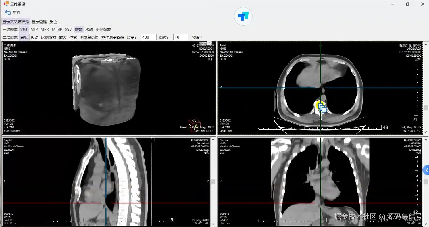The image size is (429, 227).
Task: Select 比例缩放 in the 三维窗体 row
Action: point(103,29)
